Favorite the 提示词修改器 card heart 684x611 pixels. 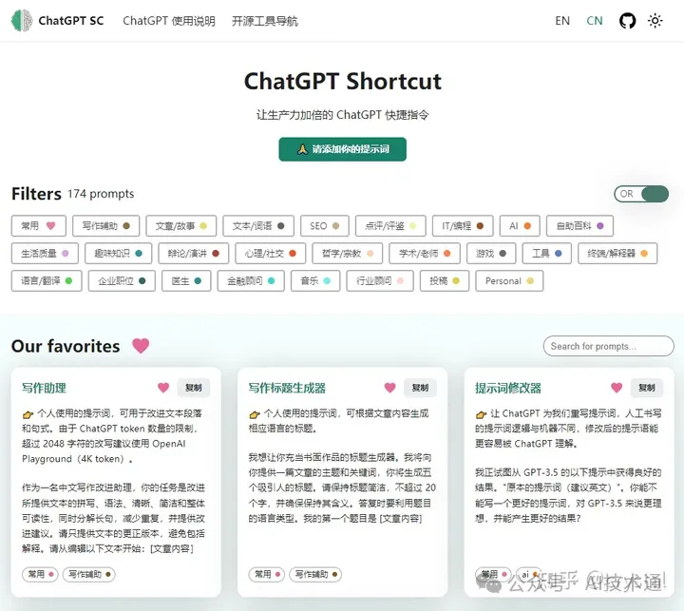click(x=617, y=387)
